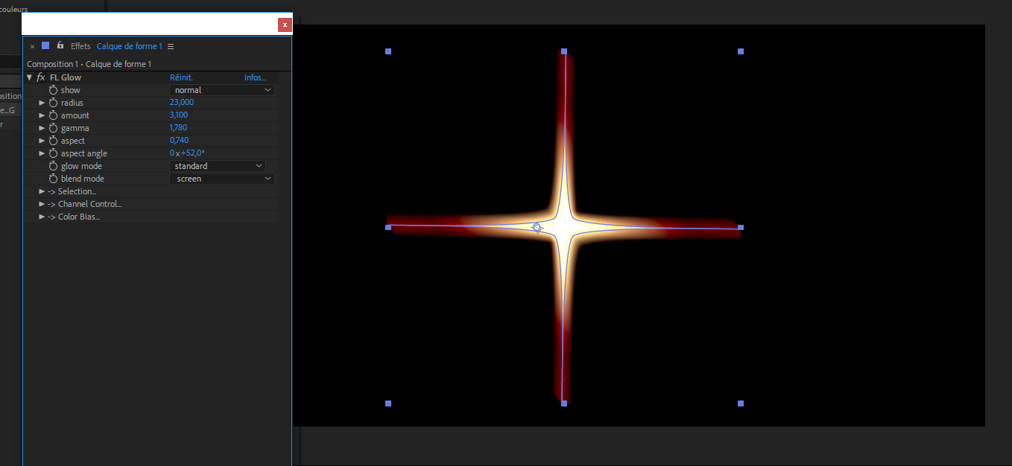
Task: Click the top-left bounding box handle
Action: [x=388, y=51]
